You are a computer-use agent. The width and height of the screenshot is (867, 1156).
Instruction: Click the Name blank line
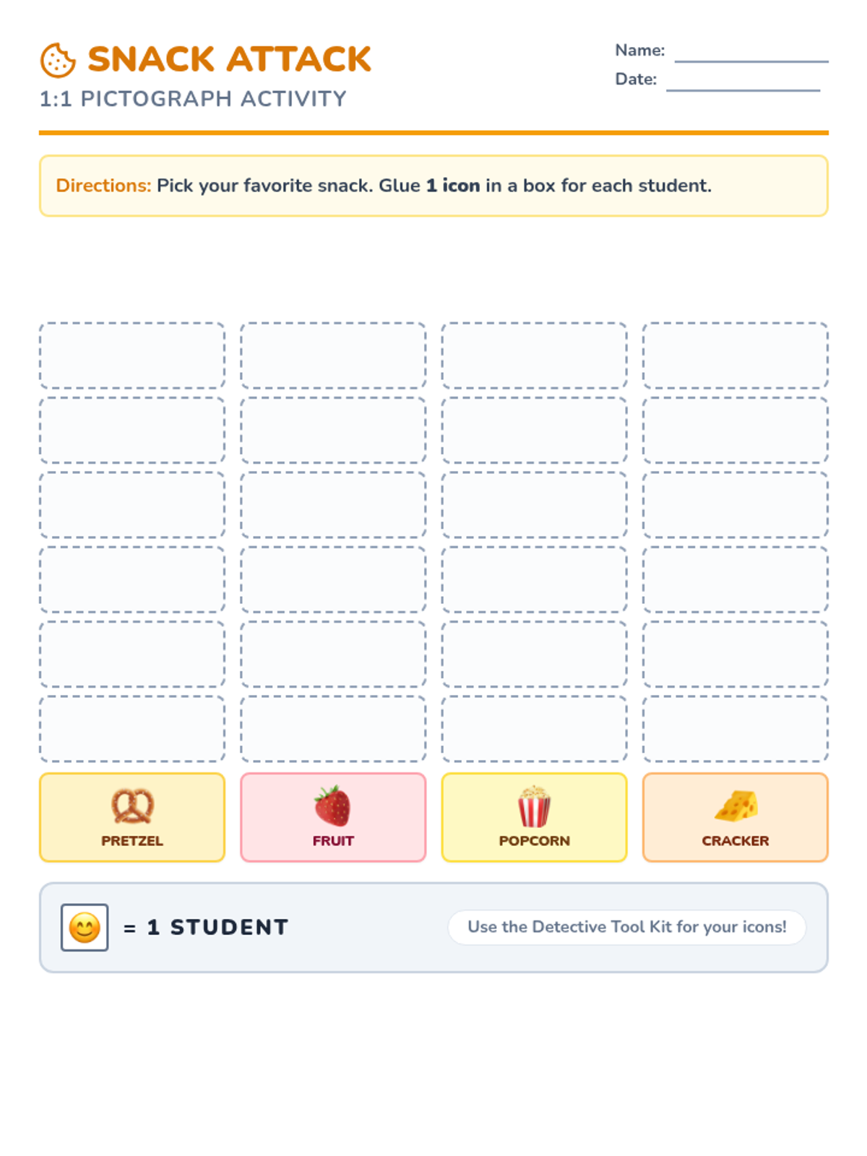[x=751, y=56]
